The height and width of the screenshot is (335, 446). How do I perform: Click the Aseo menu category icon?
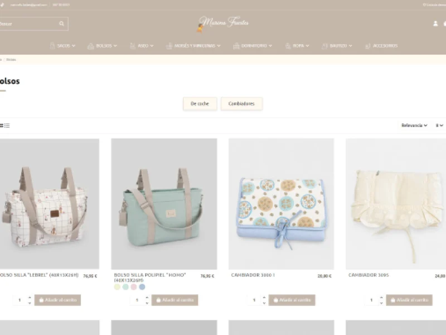point(133,46)
